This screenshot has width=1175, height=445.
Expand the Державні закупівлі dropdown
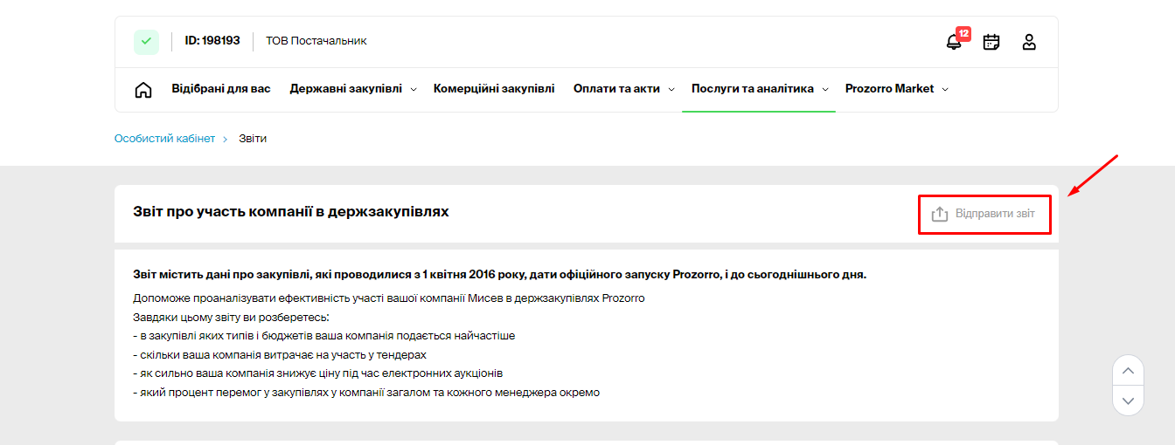353,89
